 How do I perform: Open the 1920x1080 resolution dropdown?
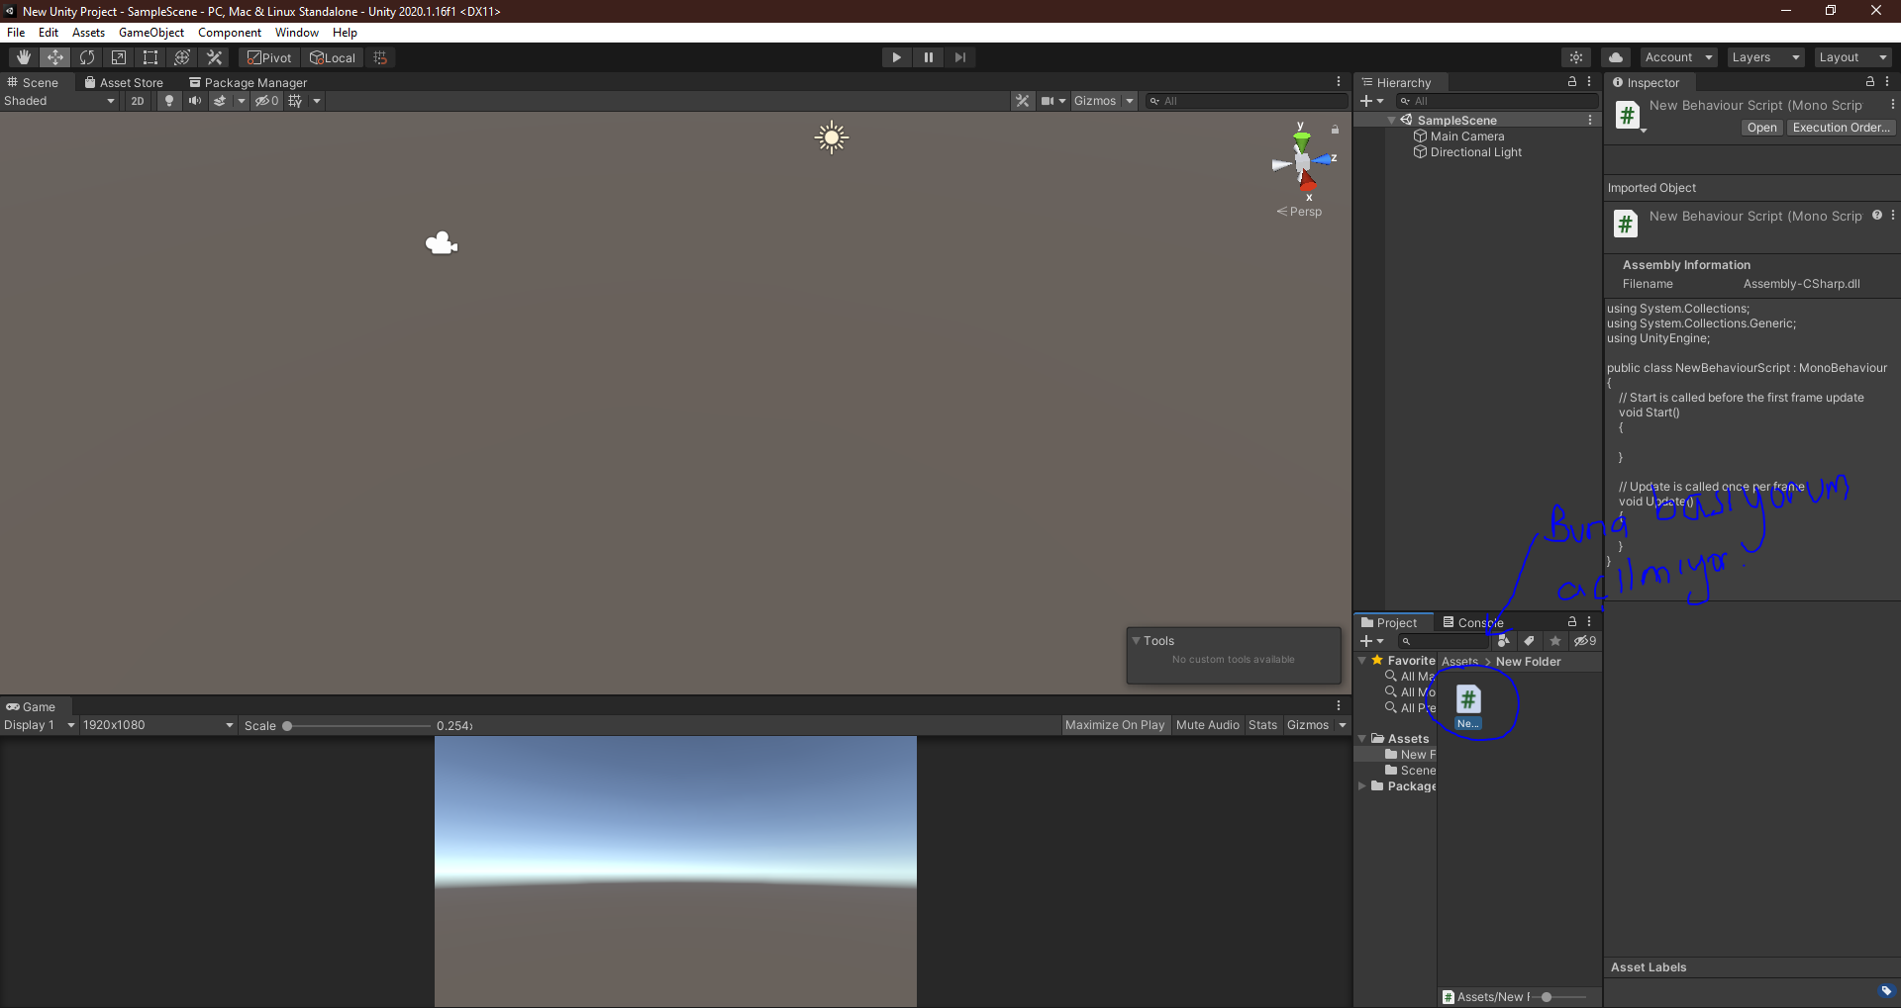(158, 725)
